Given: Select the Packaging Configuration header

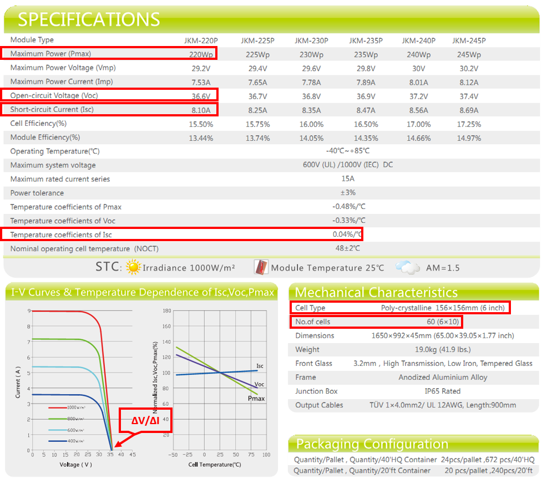Looking at the screenshot, I should pos(372,444).
